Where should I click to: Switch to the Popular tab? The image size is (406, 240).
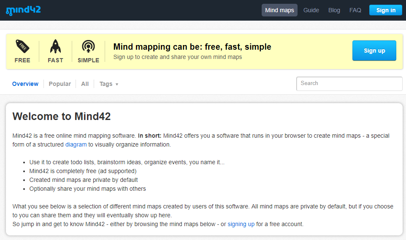pos(60,84)
